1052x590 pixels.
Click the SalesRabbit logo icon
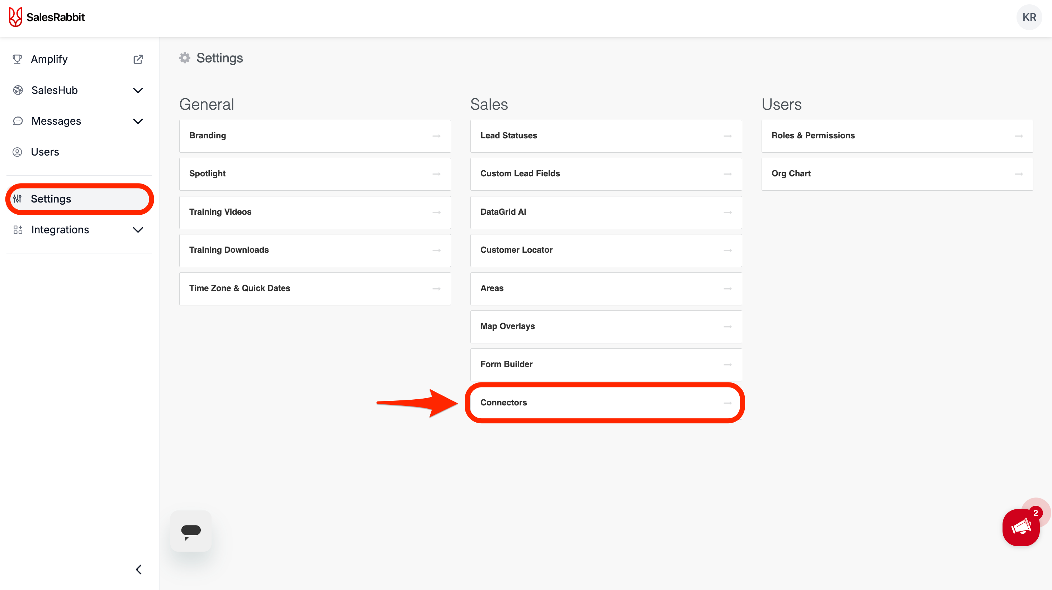(15, 17)
